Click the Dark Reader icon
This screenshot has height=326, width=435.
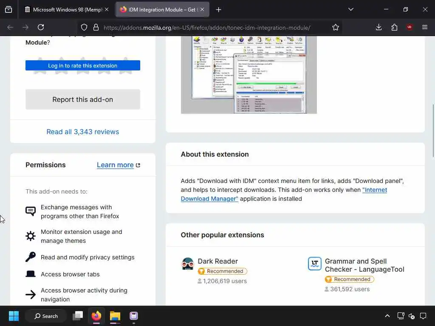(x=188, y=264)
